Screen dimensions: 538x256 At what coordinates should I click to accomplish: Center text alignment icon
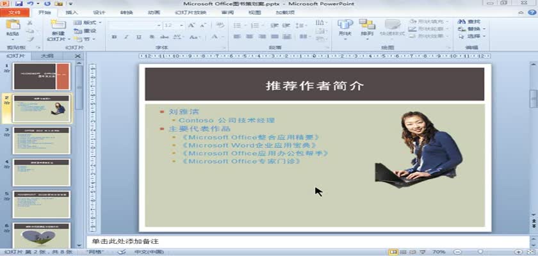[x=249, y=36]
